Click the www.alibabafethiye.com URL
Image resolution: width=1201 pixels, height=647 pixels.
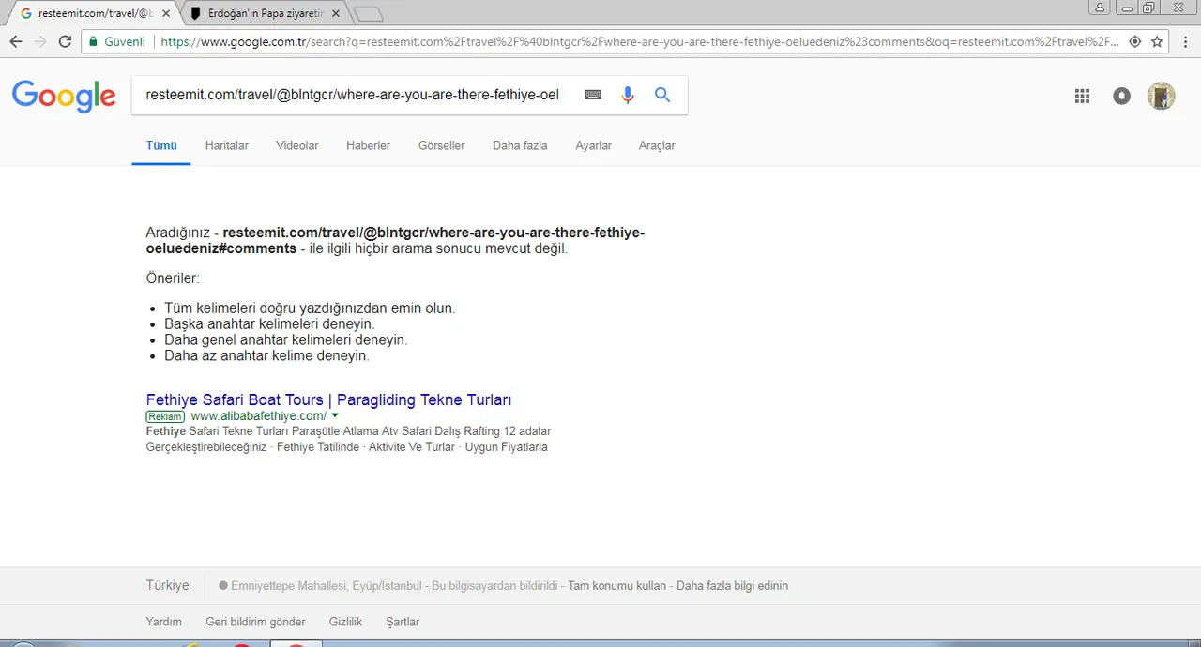click(x=259, y=415)
